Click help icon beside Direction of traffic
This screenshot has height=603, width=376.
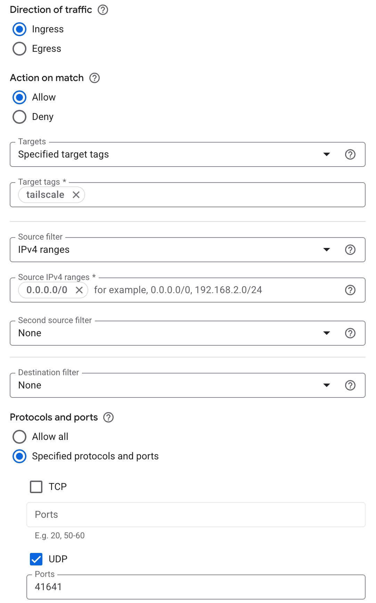tap(103, 10)
